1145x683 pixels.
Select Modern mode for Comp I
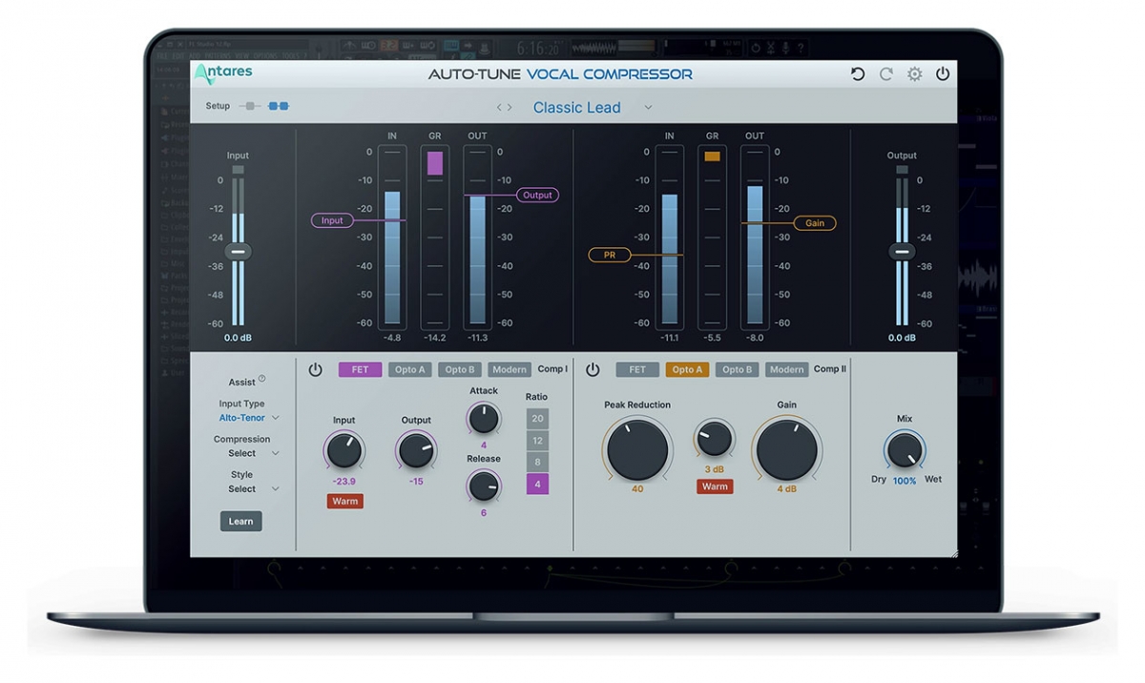coord(510,369)
